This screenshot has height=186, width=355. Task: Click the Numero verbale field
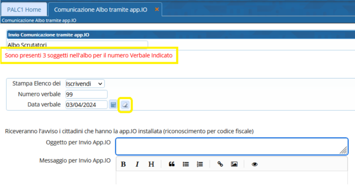(86, 94)
